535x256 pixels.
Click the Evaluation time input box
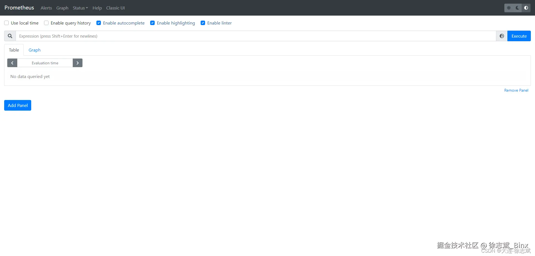[45, 63]
